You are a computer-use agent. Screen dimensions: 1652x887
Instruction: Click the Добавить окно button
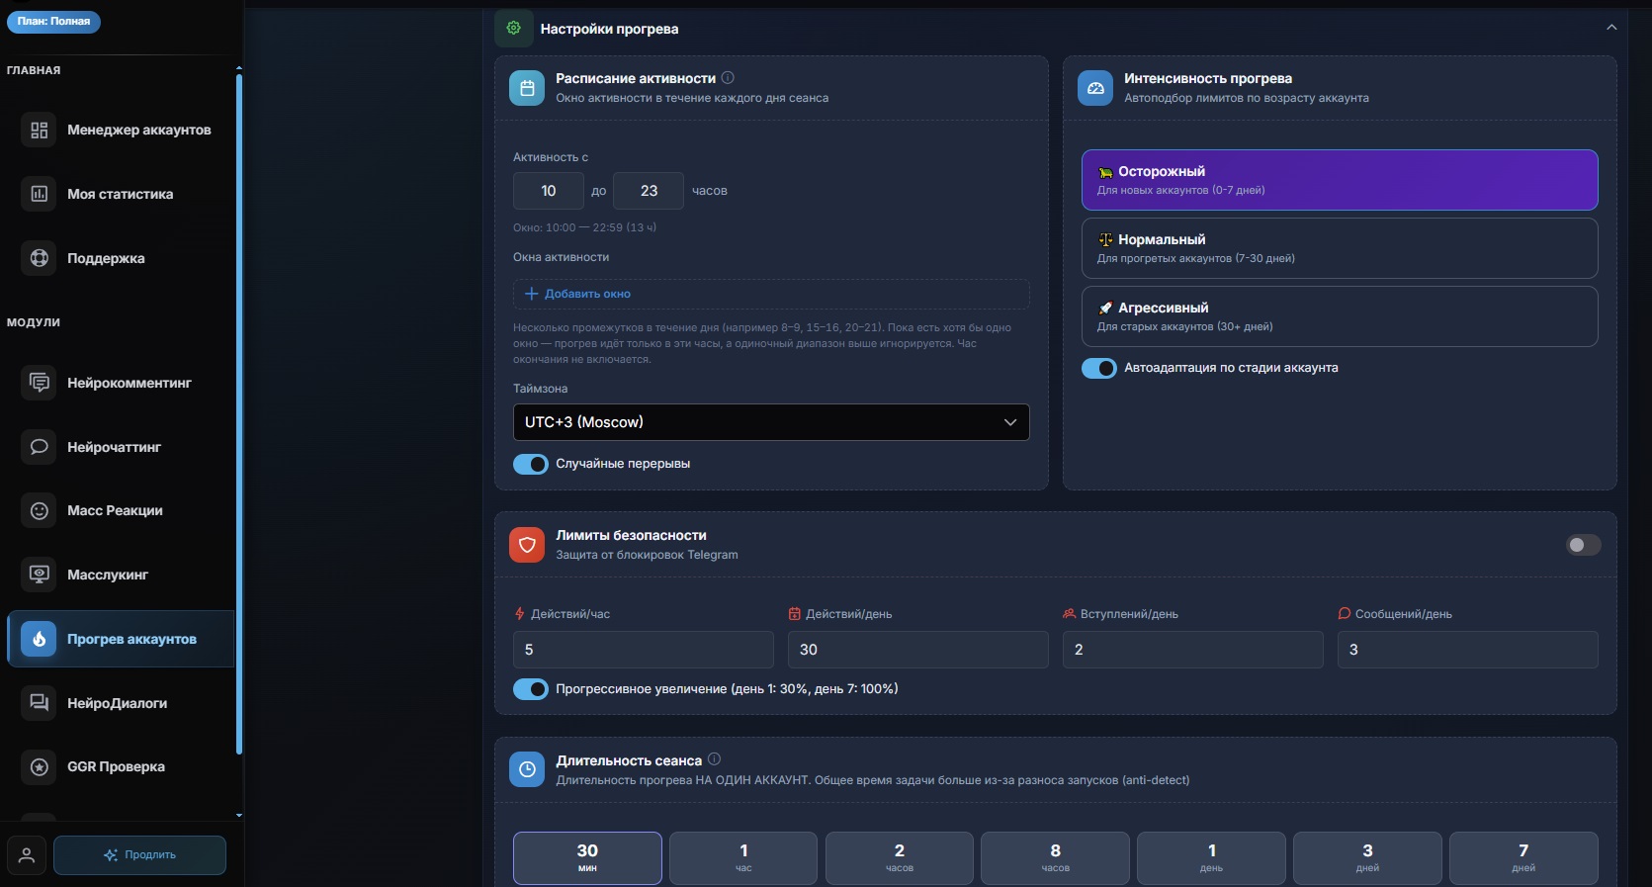[x=771, y=294]
